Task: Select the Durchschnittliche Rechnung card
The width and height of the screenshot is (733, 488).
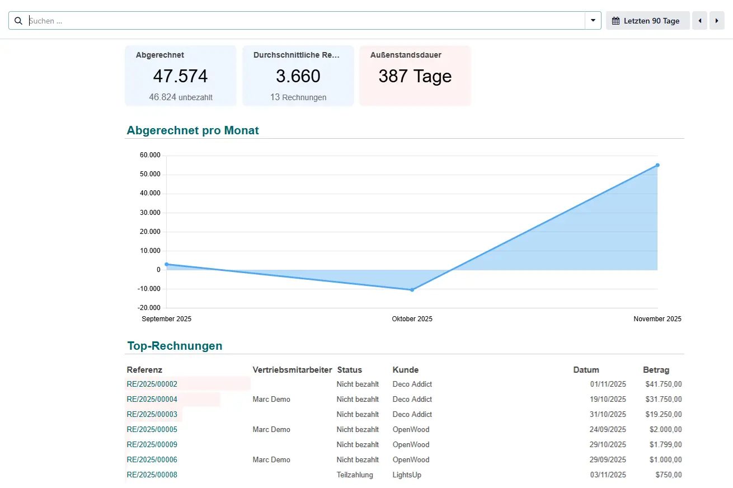Action: click(x=298, y=76)
